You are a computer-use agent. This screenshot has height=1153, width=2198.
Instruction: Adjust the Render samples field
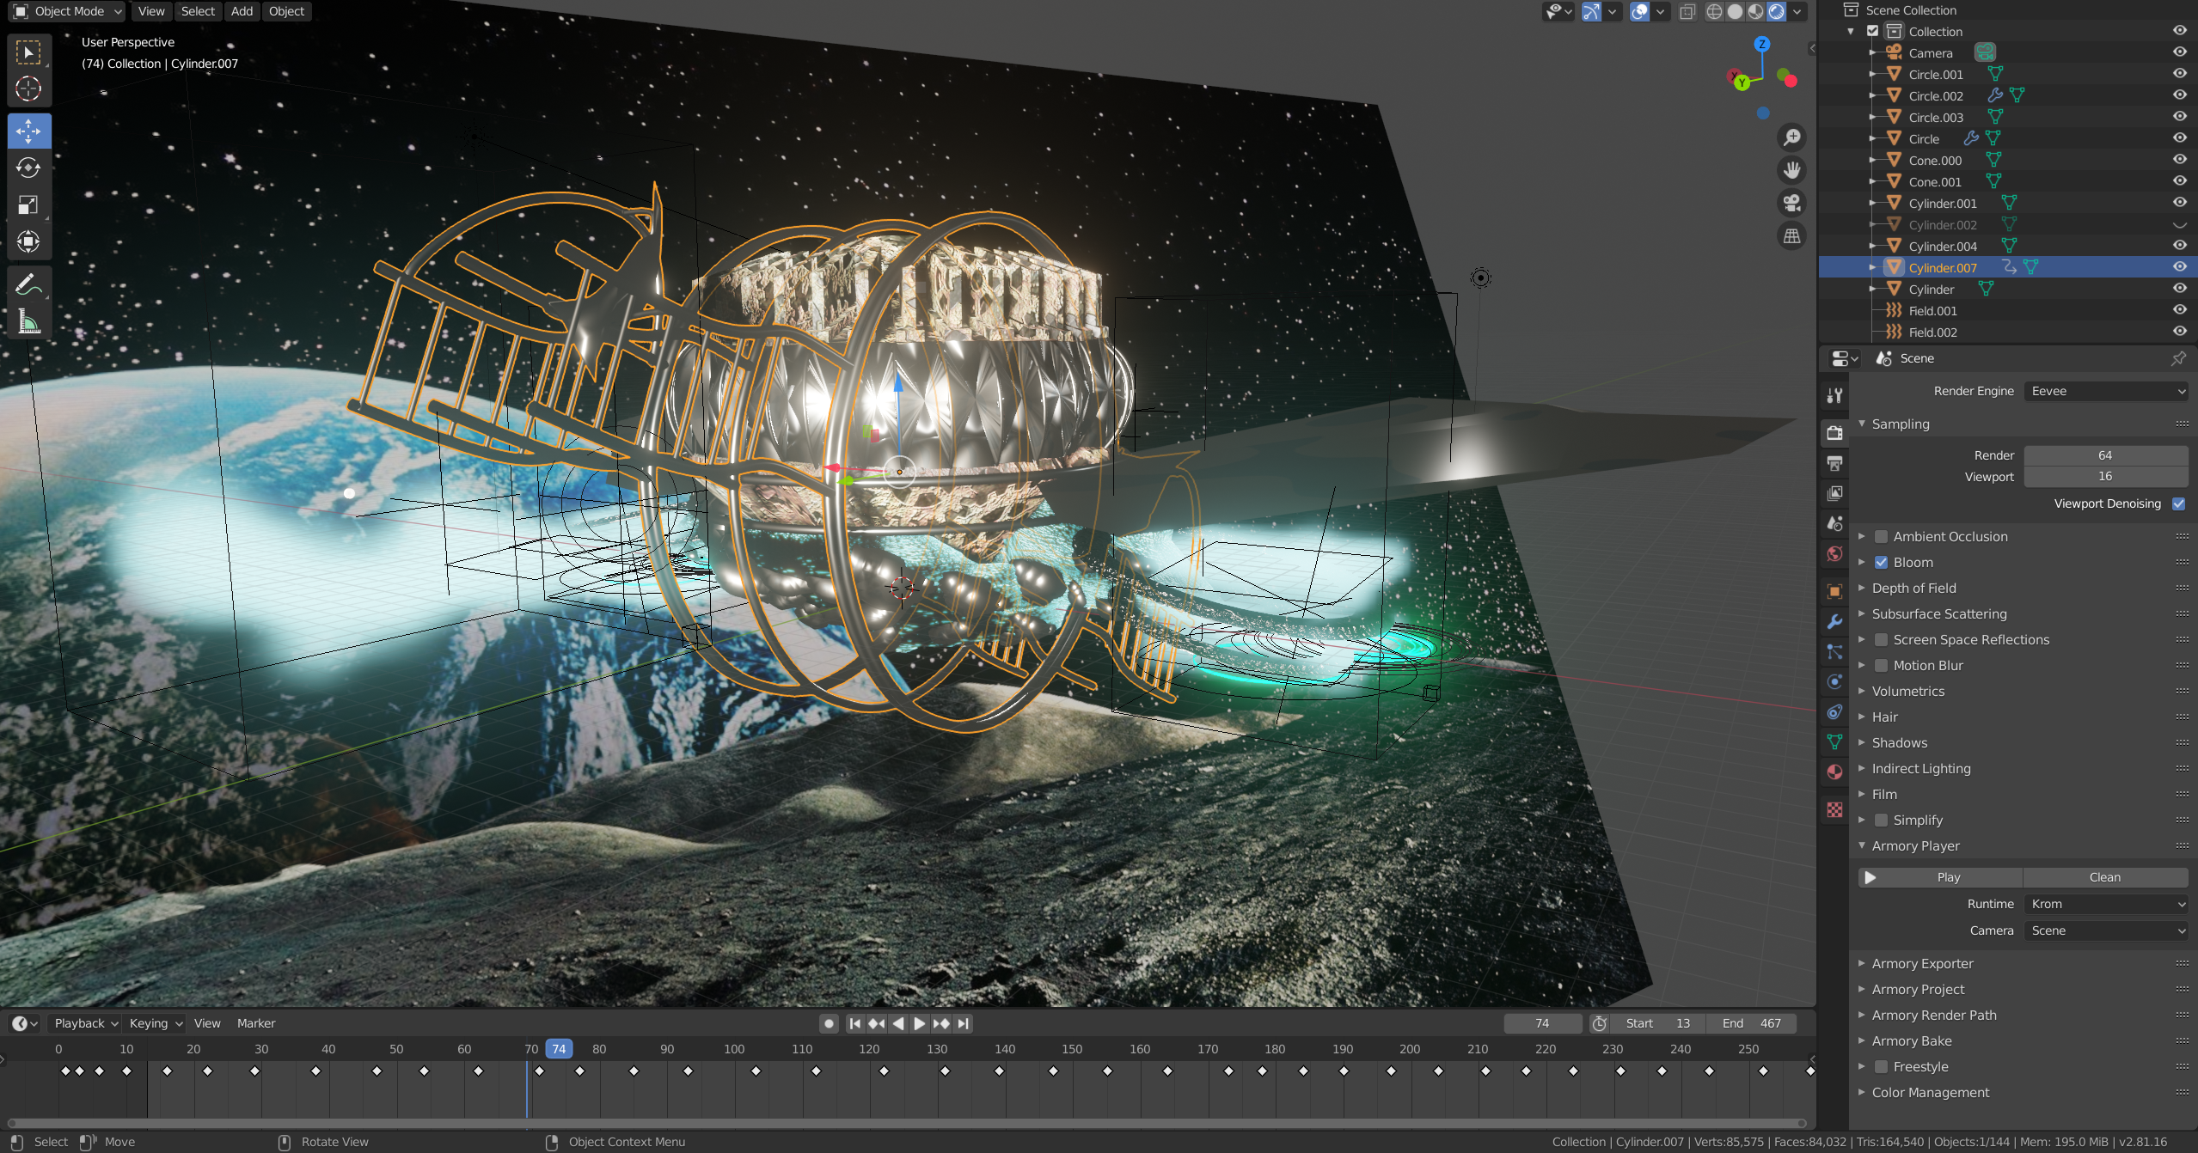coord(2104,455)
